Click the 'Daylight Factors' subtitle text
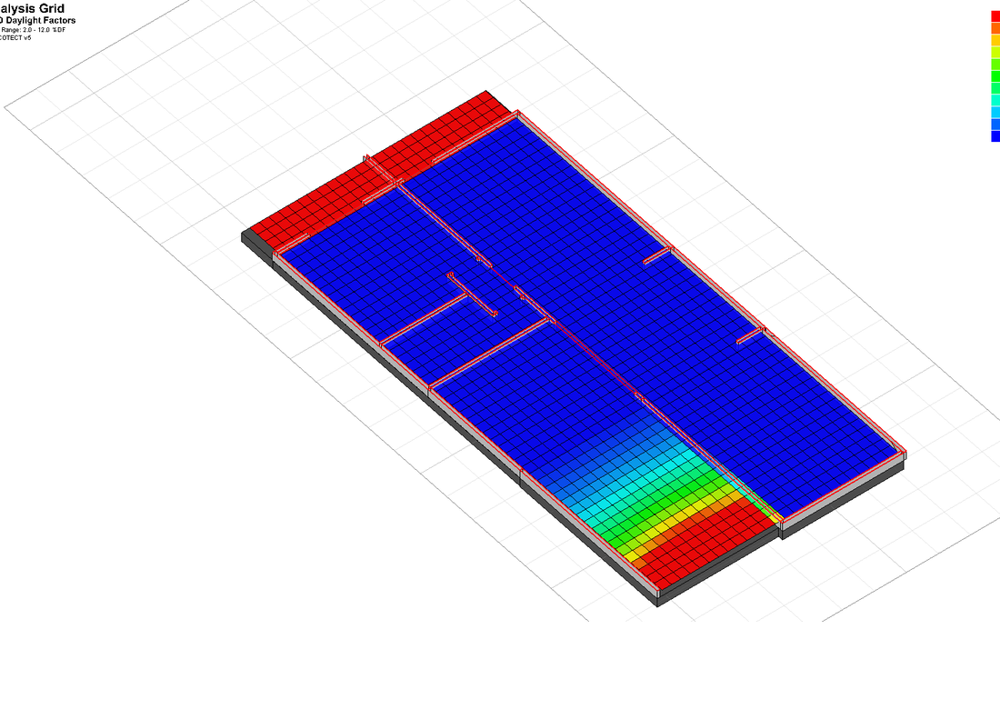 40,20
